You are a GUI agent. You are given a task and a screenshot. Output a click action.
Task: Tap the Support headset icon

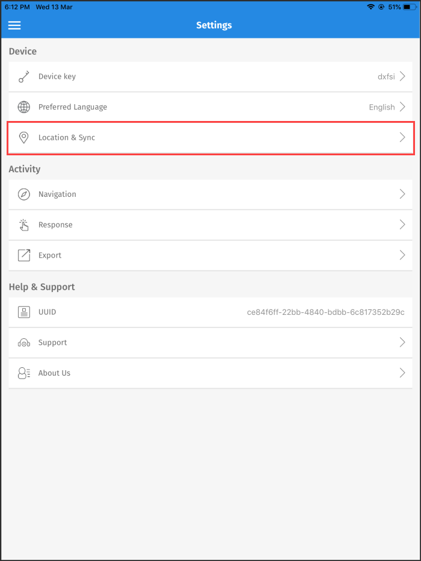23,342
